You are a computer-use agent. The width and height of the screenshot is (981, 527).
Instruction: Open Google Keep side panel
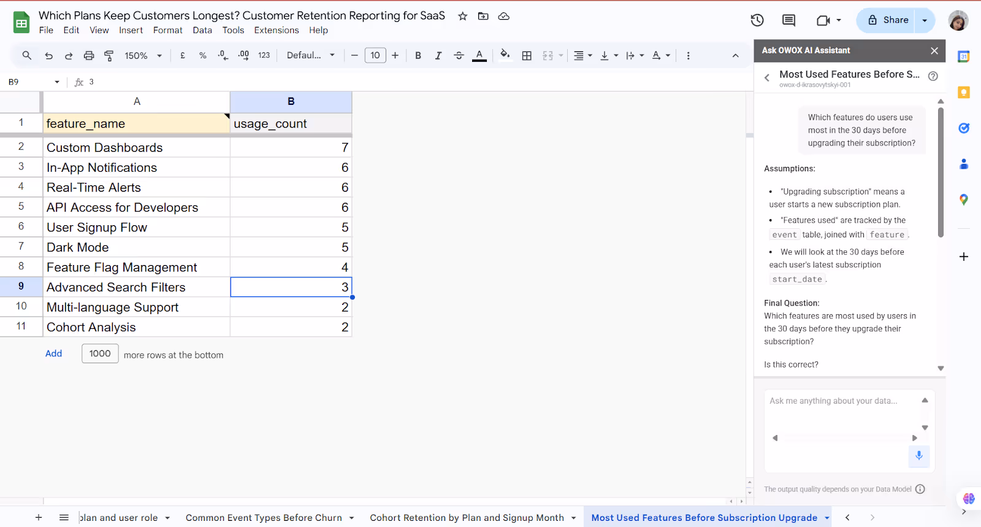click(964, 93)
